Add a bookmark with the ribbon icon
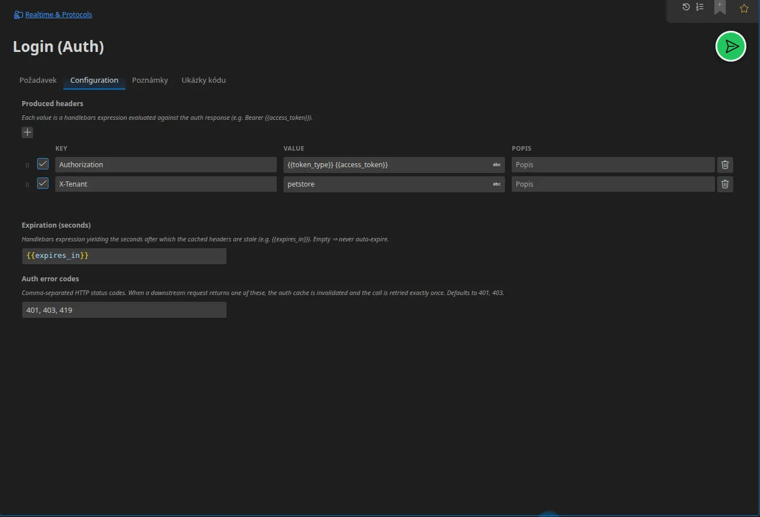Screen dimensions: 760x517 (x=720, y=7)
